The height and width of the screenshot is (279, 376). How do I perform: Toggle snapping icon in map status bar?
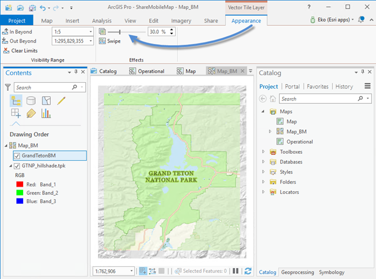[x=143, y=271]
